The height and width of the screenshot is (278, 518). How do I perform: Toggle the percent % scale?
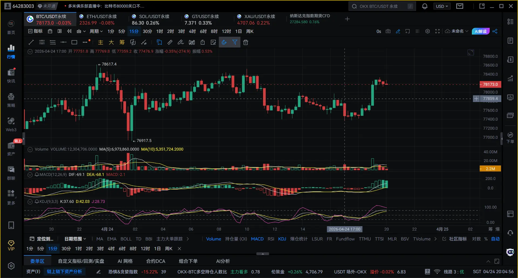click(x=486, y=239)
